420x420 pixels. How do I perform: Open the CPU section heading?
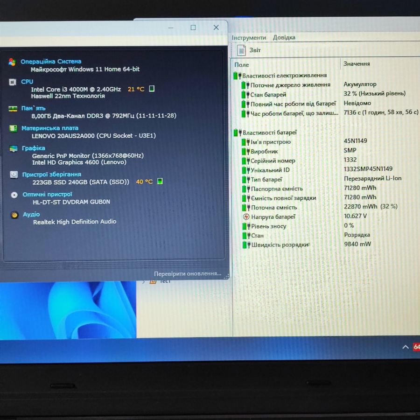(x=27, y=82)
